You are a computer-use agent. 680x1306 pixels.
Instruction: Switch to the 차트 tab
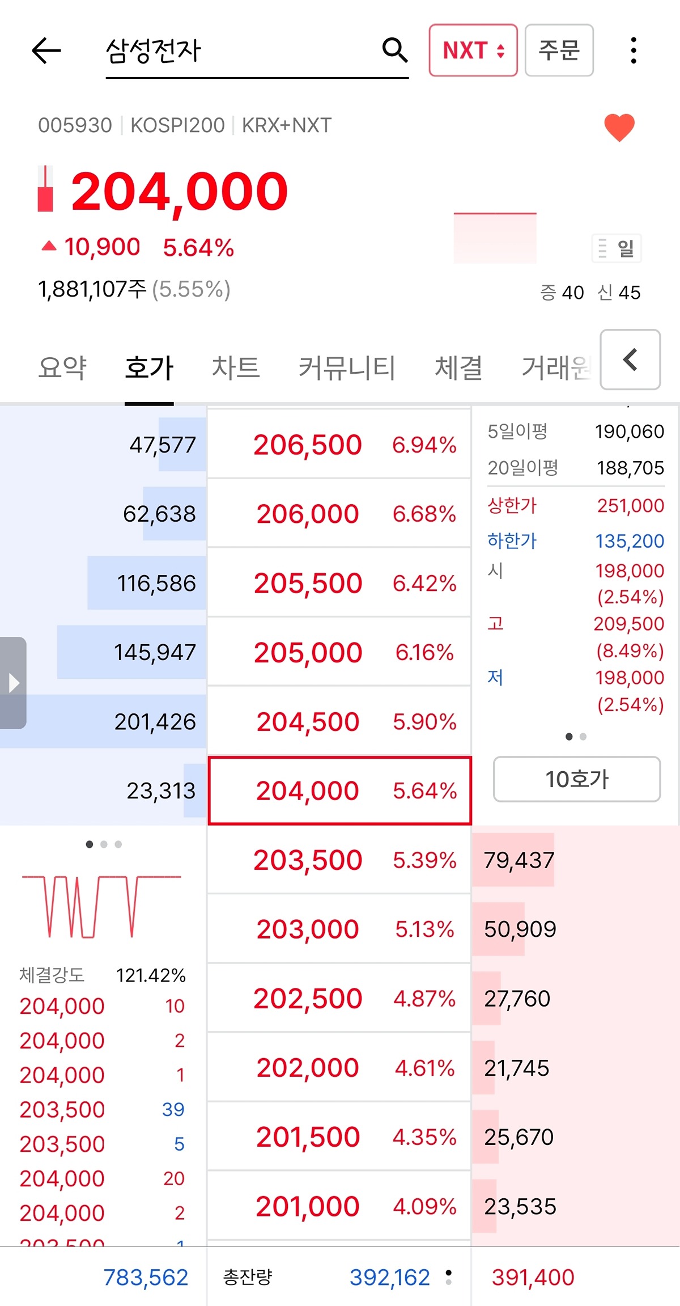pyautogui.click(x=236, y=367)
